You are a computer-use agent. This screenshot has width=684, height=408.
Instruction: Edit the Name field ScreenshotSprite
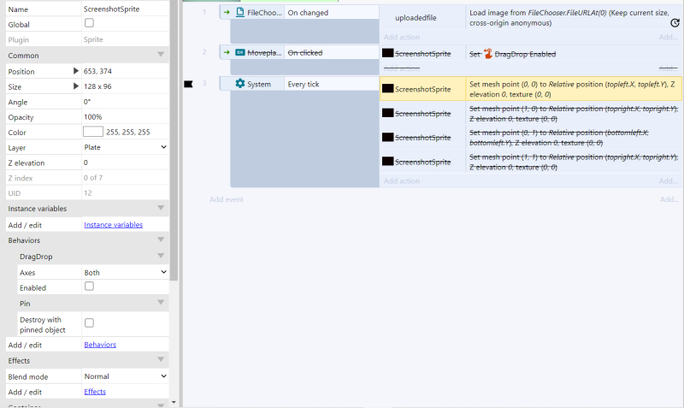pyautogui.click(x=125, y=9)
